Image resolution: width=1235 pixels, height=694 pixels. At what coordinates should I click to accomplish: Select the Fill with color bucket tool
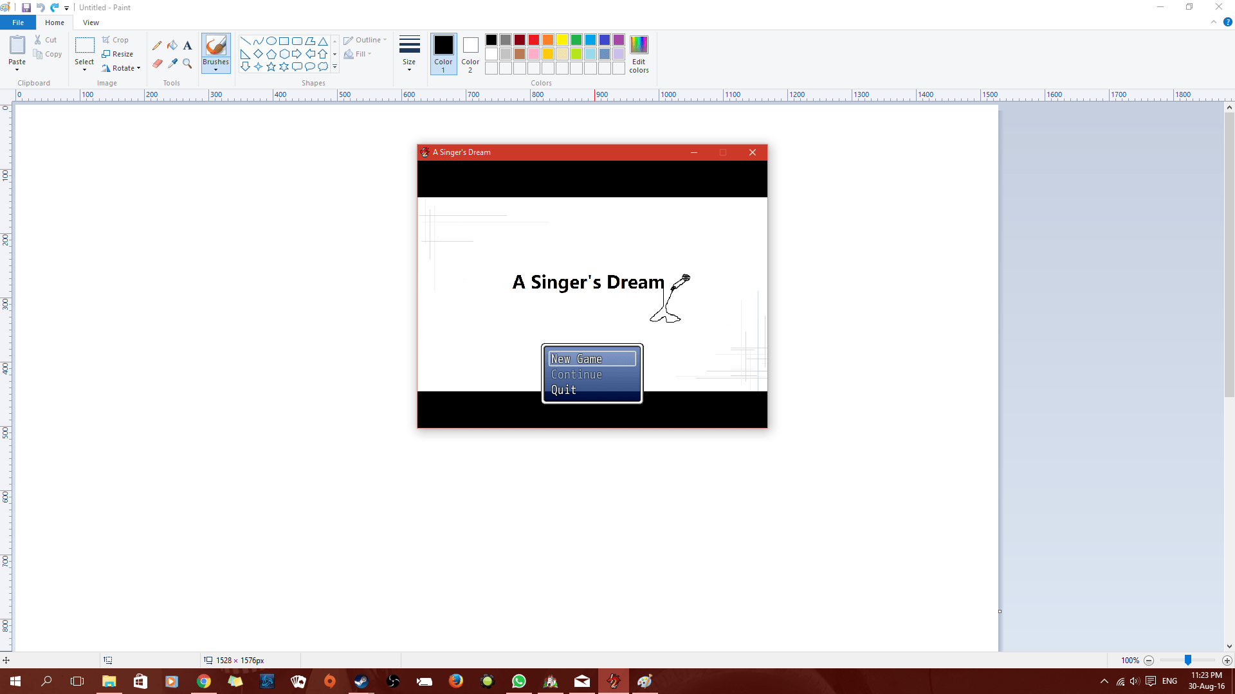(x=172, y=46)
